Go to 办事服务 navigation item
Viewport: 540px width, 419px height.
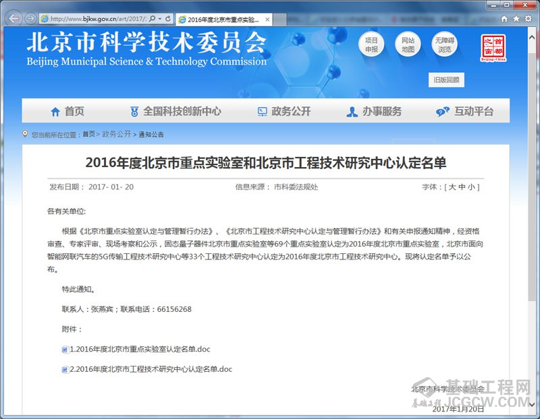(374, 111)
